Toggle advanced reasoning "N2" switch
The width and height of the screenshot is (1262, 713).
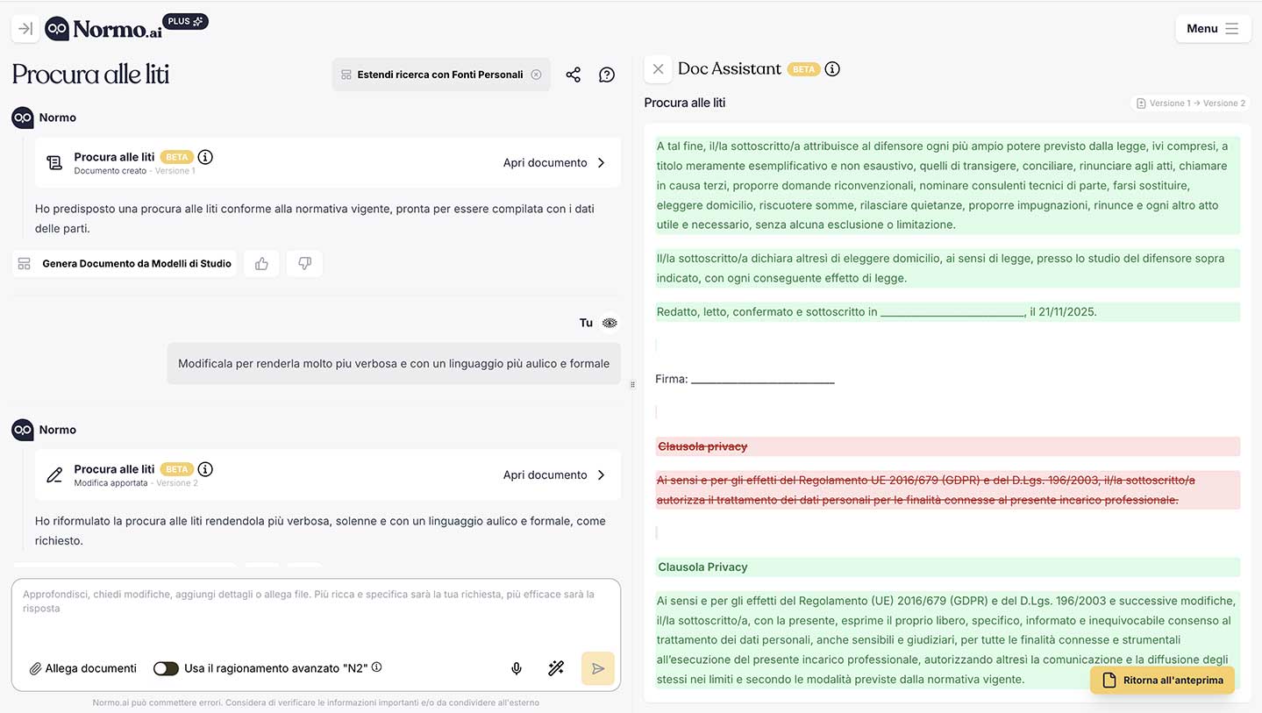coord(166,668)
